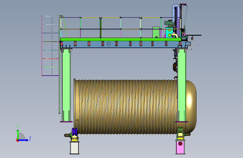Screen dimensions: 243x158
Task: Select the bright green platform deck
Action: click(x=121, y=39)
